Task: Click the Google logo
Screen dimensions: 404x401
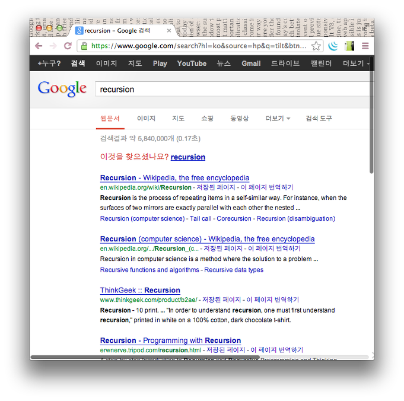Action: point(62,88)
